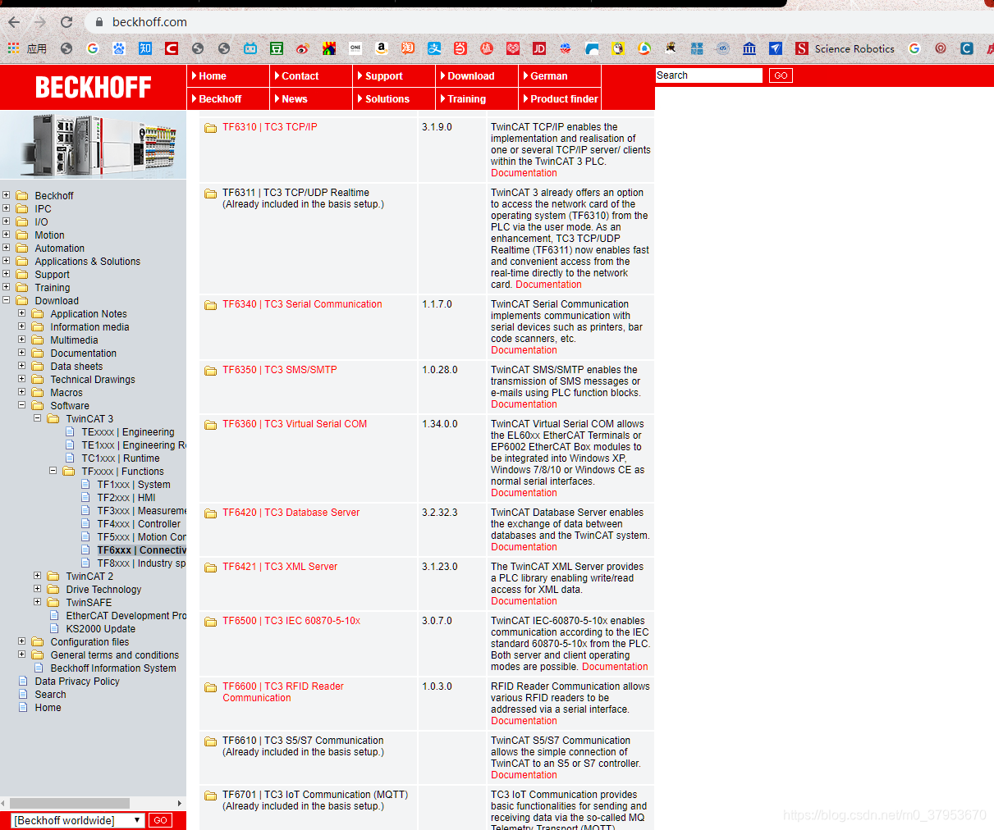Image resolution: width=994 pixels, height=830 pixels.
Task: Click the BECKHOFF logo
Action: [94, 87]
